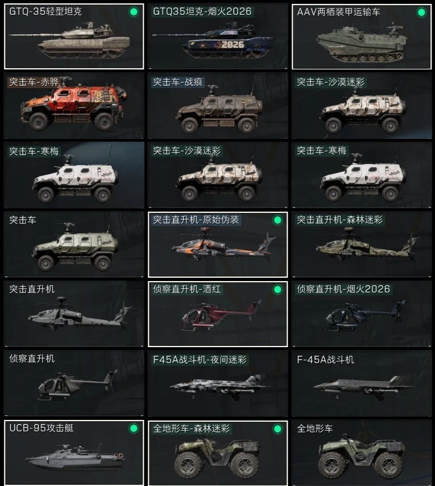This screenshot has height=486, width=435.
Task: Select the default 侦察直升机 card
Action: tap(74, 384)
